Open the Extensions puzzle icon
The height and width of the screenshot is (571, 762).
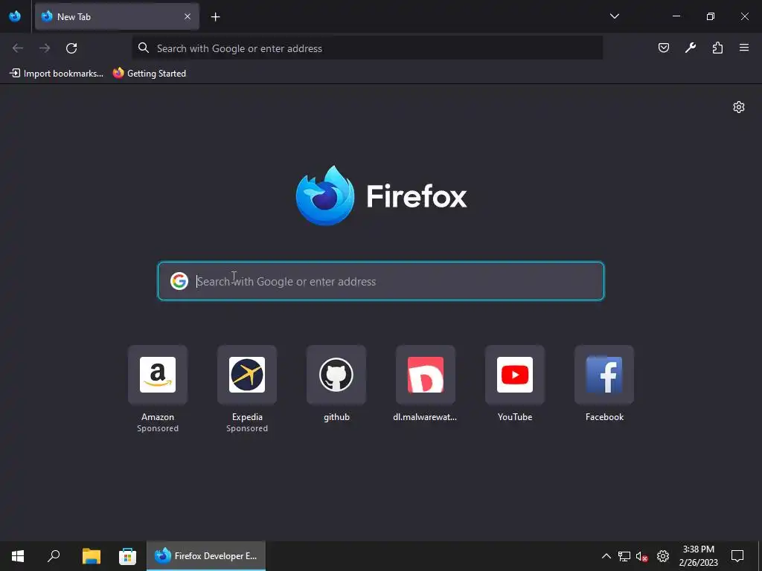717,48
